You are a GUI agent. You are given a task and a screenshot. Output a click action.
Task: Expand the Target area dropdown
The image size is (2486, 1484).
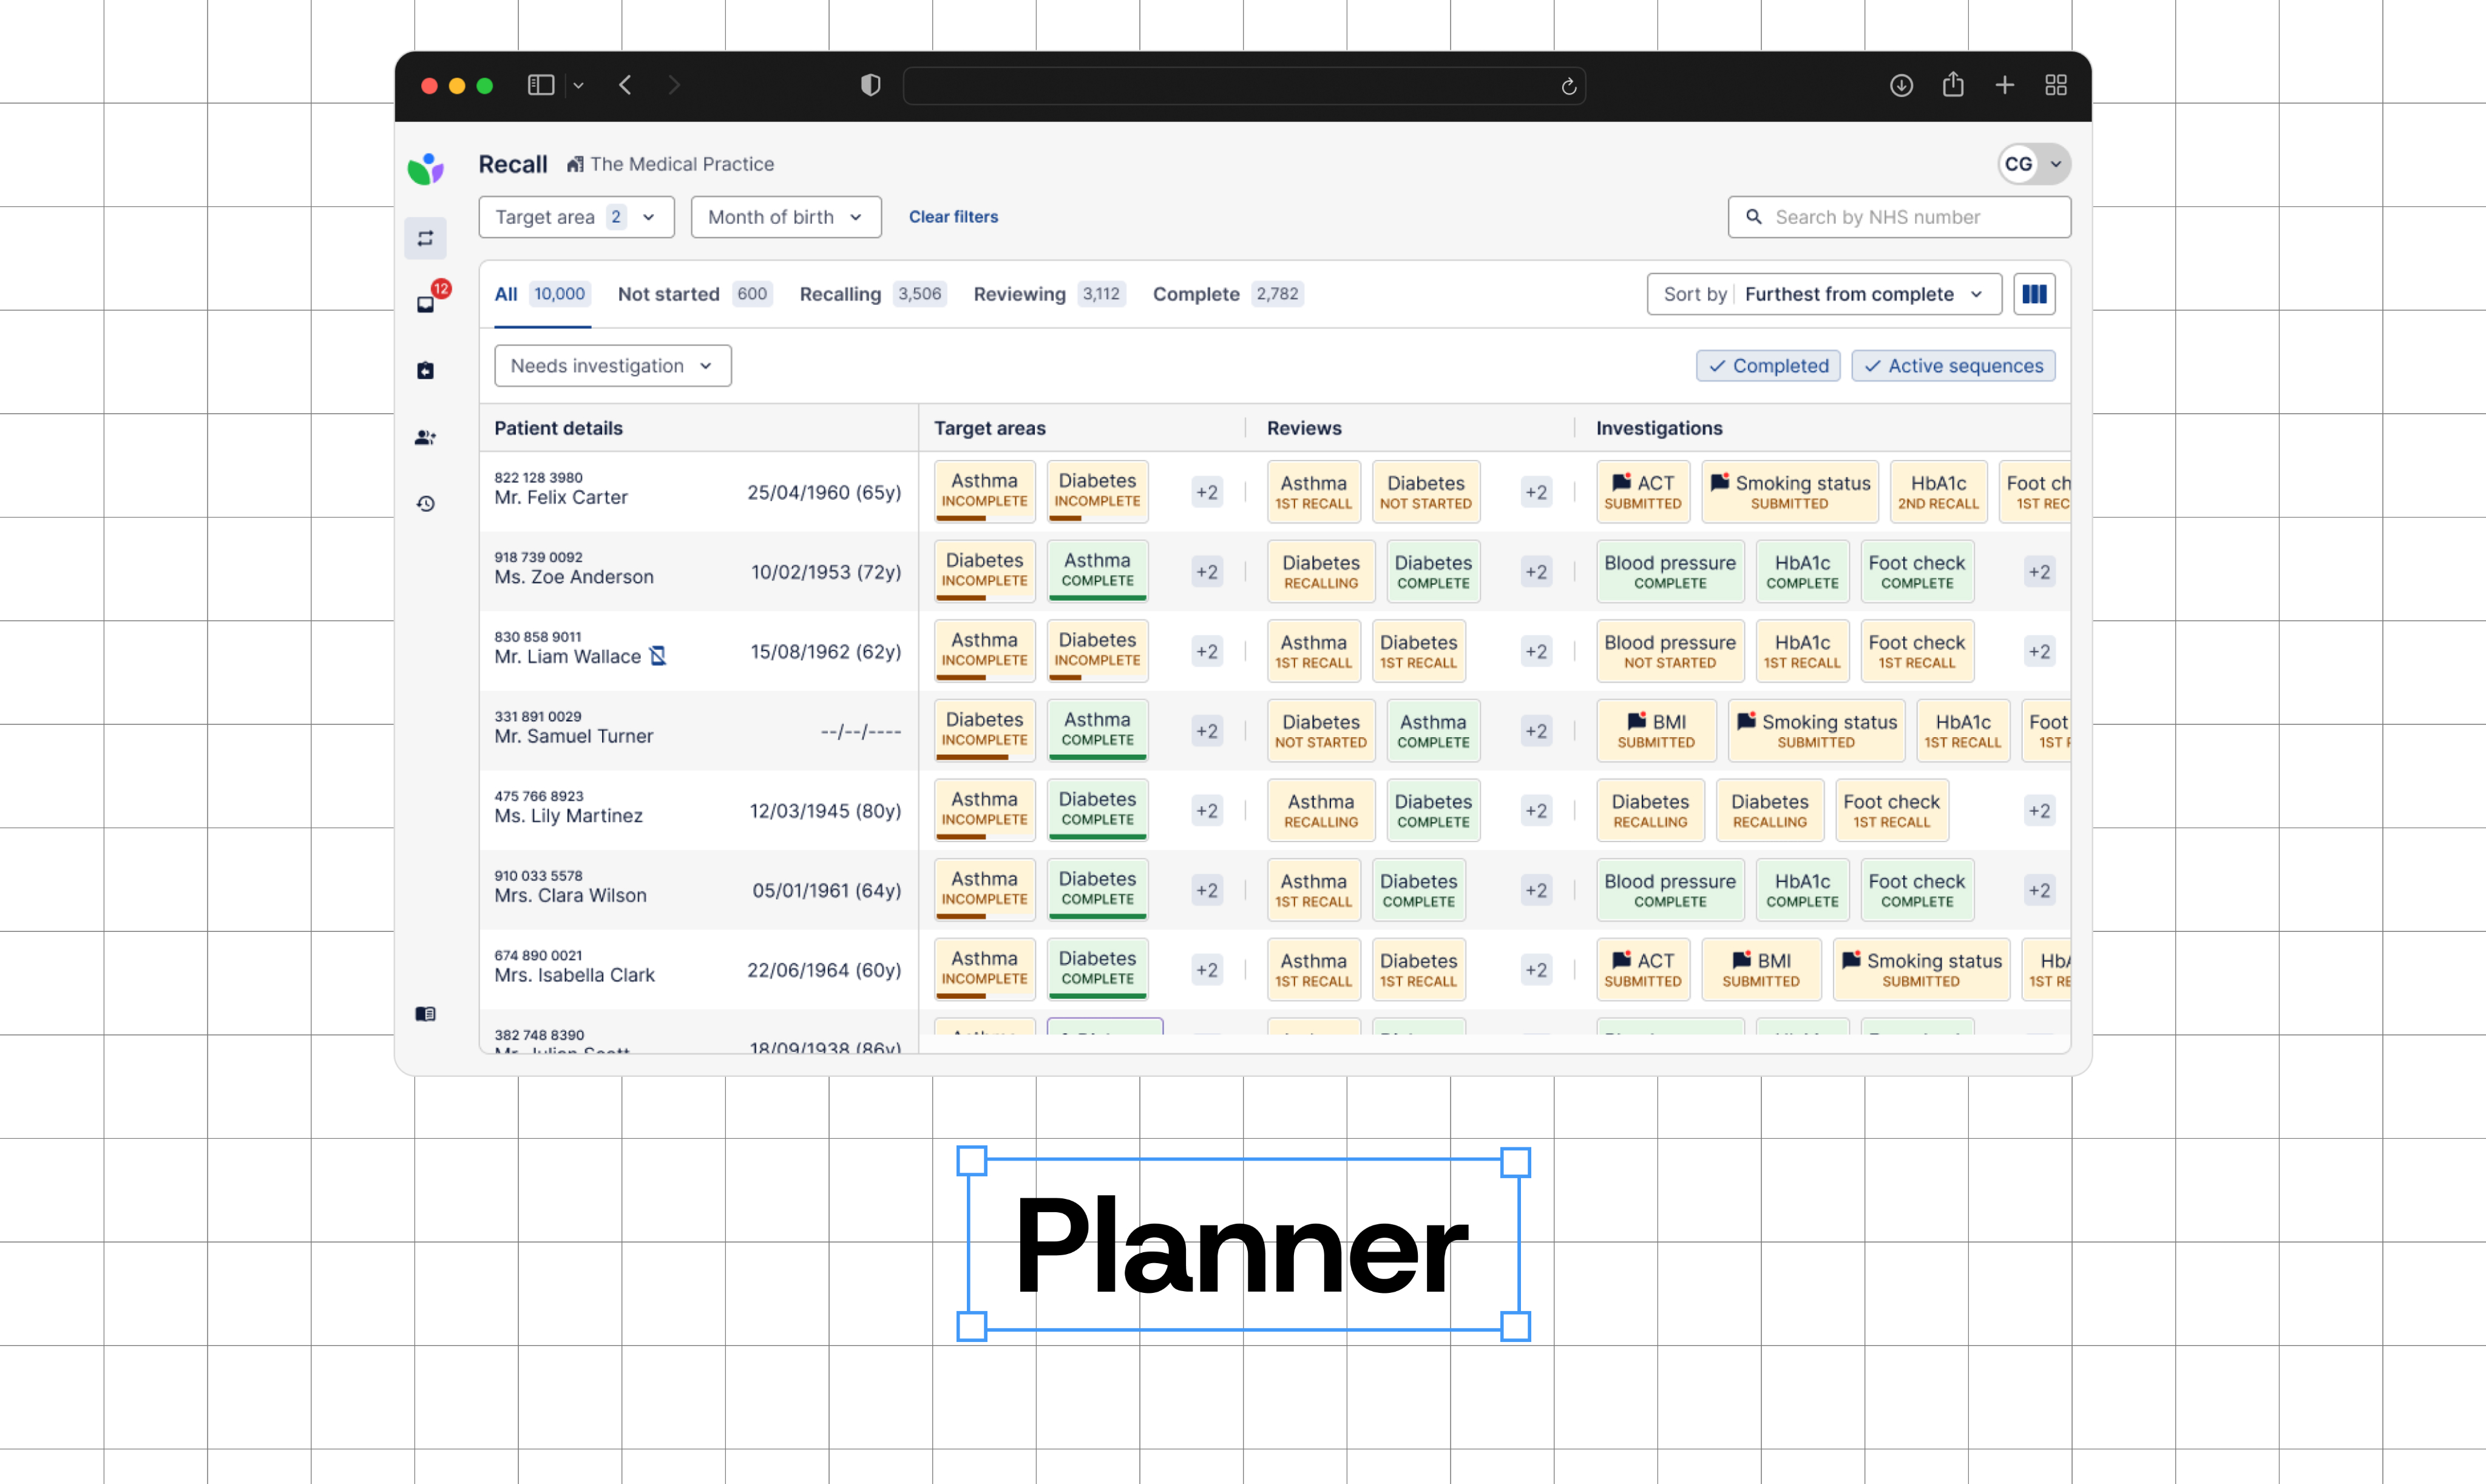pyautogui.click(x=576, y=217)
